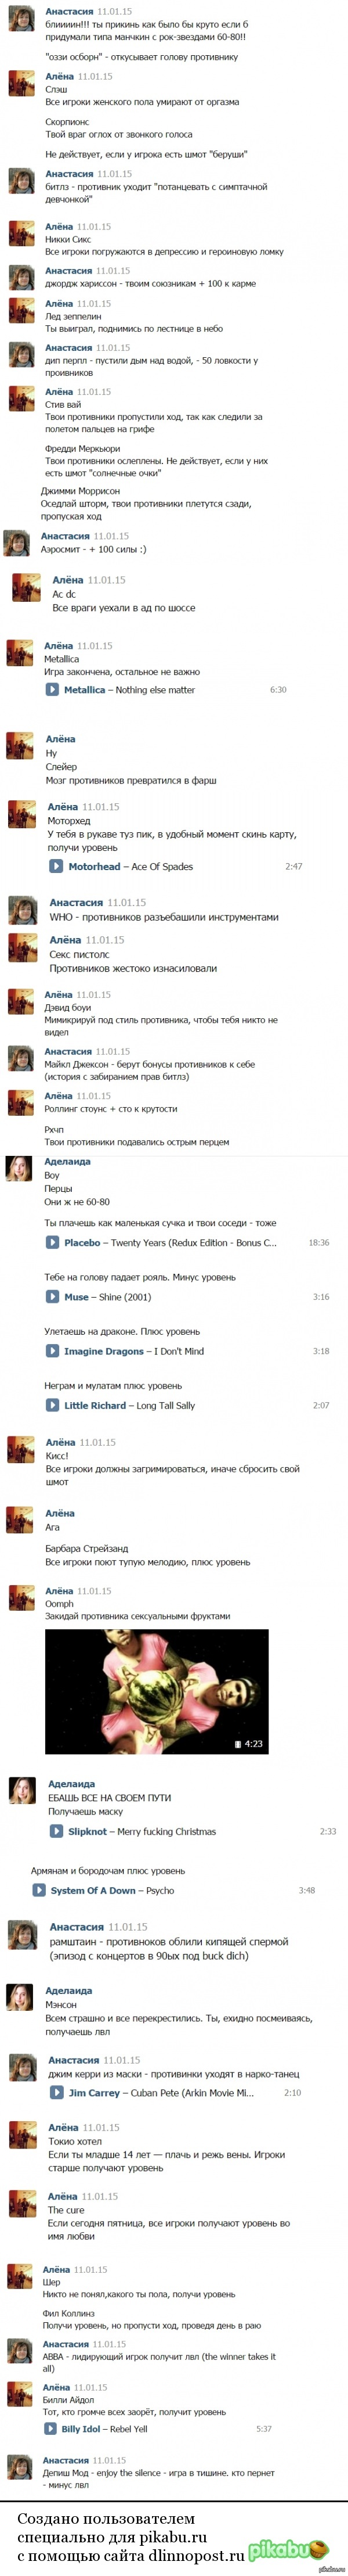Play Motorhead – Ace Of Spades audio
The image size is (348, 2576).
coord(57,867)
